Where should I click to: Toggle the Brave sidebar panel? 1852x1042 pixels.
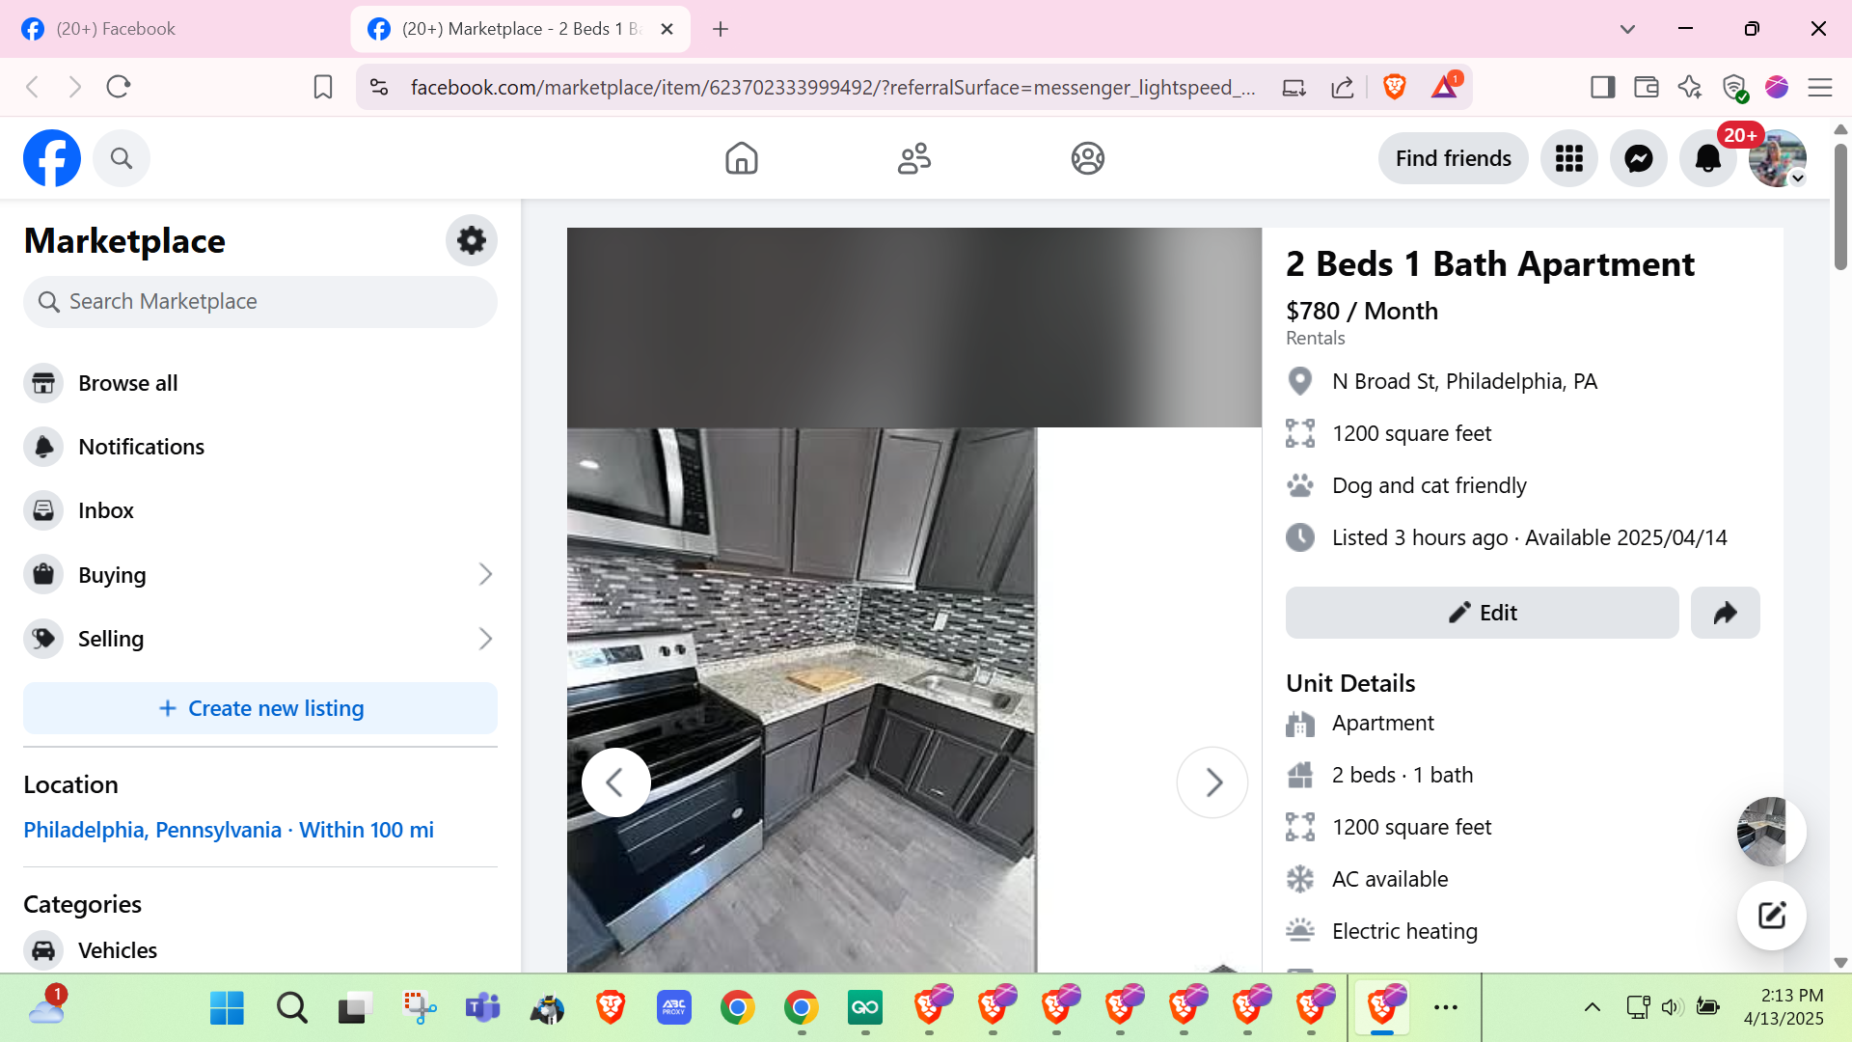pos(1602,88)
